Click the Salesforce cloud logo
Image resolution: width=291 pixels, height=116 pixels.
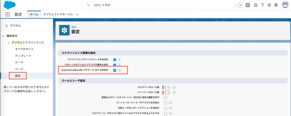pyautogui.click(x=10, y=5)
